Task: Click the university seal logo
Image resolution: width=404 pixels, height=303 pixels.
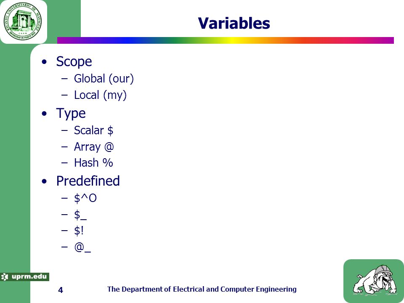Action: pyautogui.click(x=22, y=21)
